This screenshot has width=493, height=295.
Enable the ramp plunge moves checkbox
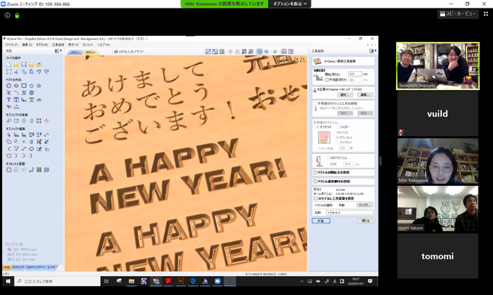coord(328,158)
